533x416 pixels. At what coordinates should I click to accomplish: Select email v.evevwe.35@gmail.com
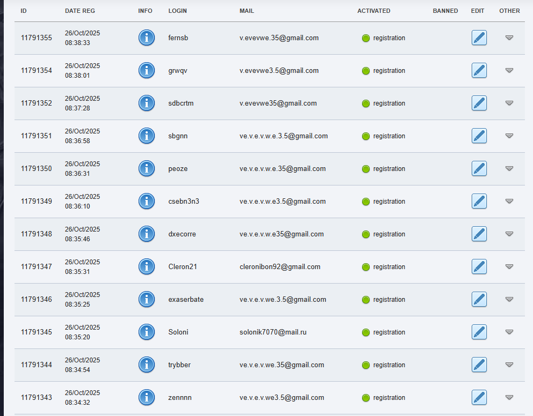[x=279, y=38]
